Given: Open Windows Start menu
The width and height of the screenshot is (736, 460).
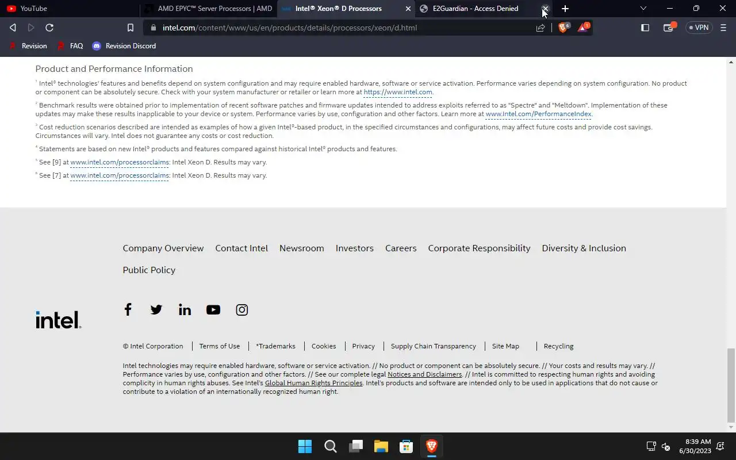Looking at the screenshot, I should [x=305, y=446].
